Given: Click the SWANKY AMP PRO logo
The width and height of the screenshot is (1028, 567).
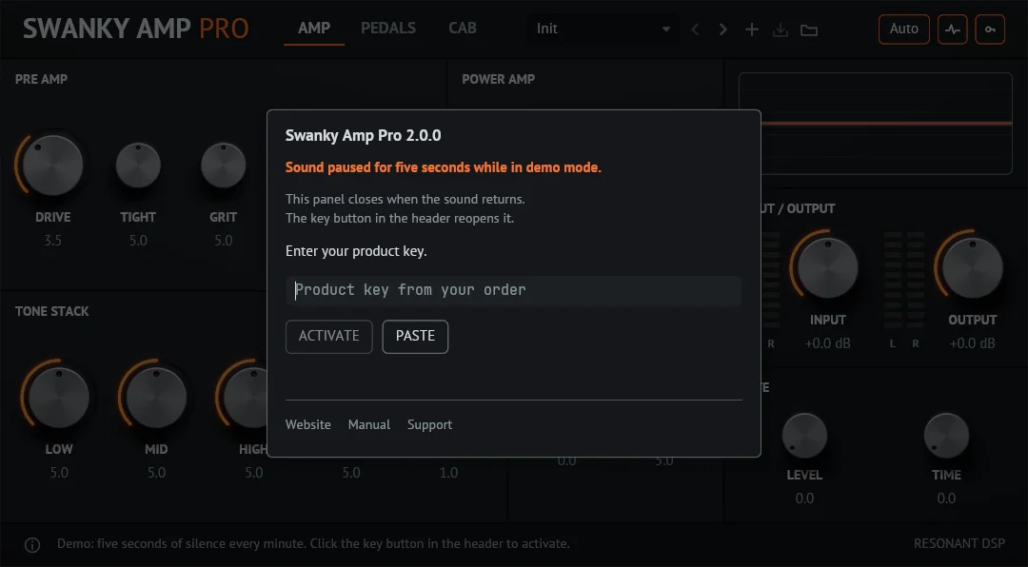Looking at the screenshot, I should [x=136, y=29].
